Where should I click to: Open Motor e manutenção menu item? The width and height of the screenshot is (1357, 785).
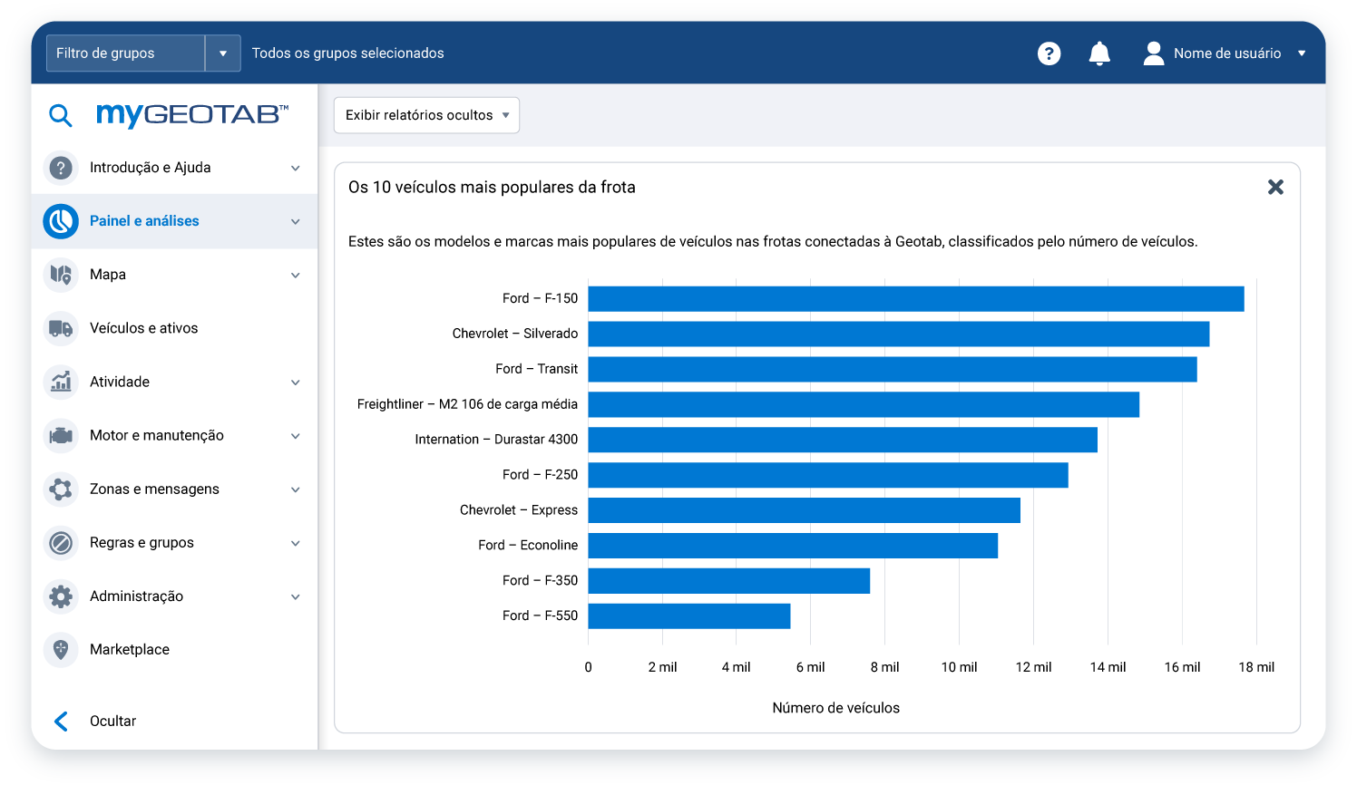click(174, 435)
